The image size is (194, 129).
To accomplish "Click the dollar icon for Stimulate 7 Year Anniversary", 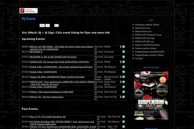I will [121, 82].
